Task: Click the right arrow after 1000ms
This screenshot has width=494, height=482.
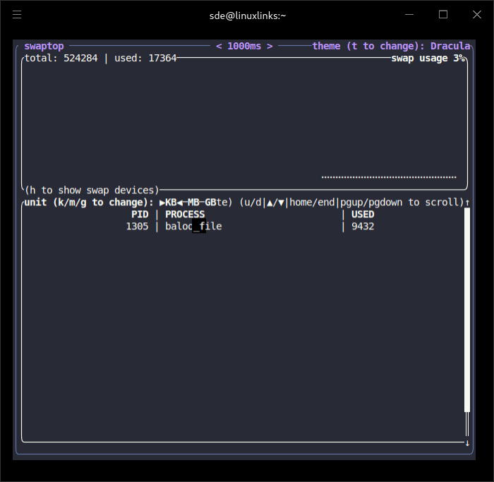Action: [270, 46]
